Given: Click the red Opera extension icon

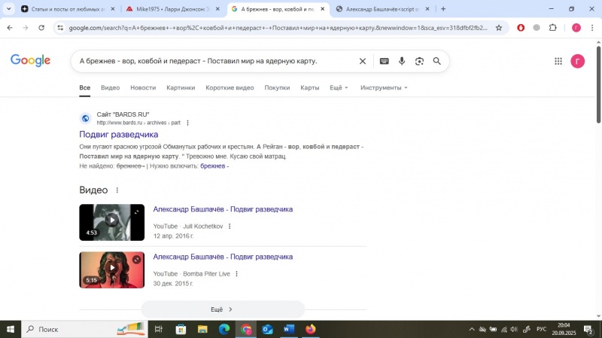Looking at the screenshot, I should (521, 28).
